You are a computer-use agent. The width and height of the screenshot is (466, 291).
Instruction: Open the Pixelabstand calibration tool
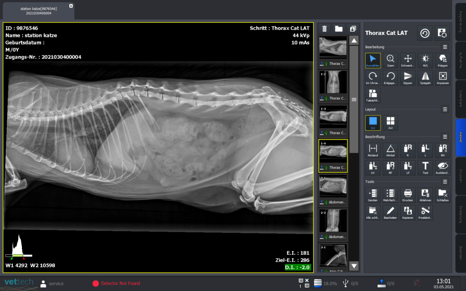(x=425, y=213)
